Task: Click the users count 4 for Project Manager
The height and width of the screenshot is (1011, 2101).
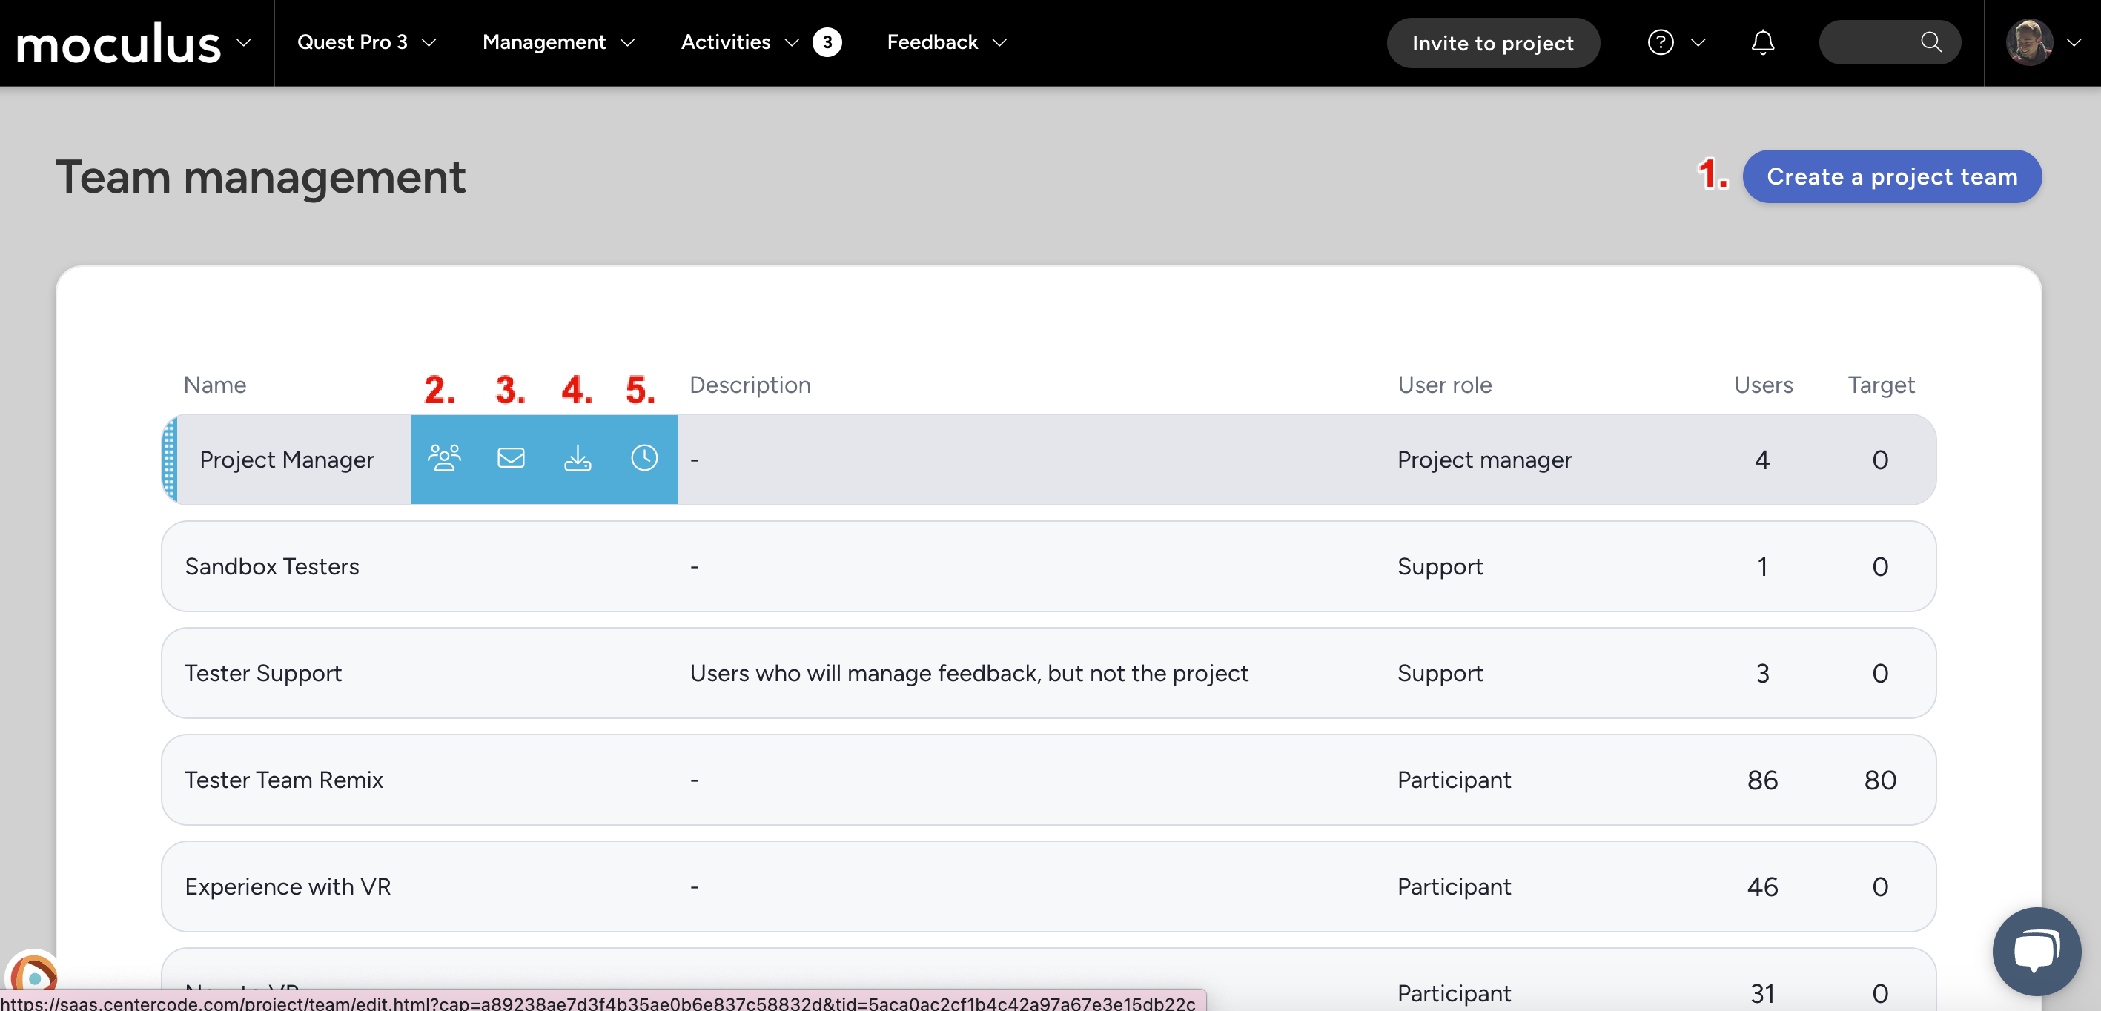Action: tap(1761, 460)
